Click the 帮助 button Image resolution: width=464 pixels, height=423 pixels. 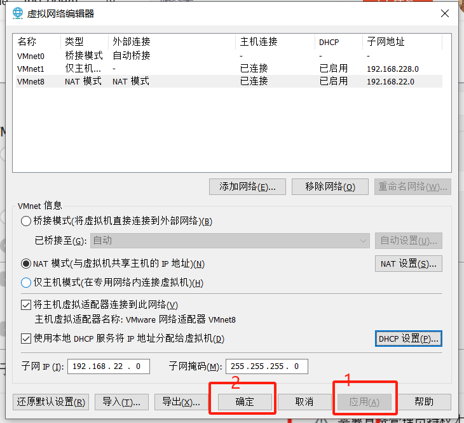424,402
